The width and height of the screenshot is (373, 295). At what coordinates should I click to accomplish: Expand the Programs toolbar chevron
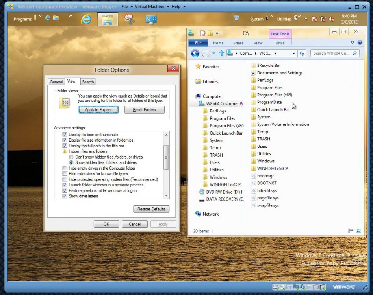click(40, 16)
